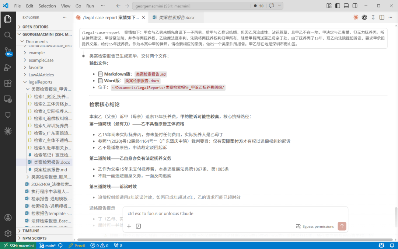Open the Run menu

point(90,6)
